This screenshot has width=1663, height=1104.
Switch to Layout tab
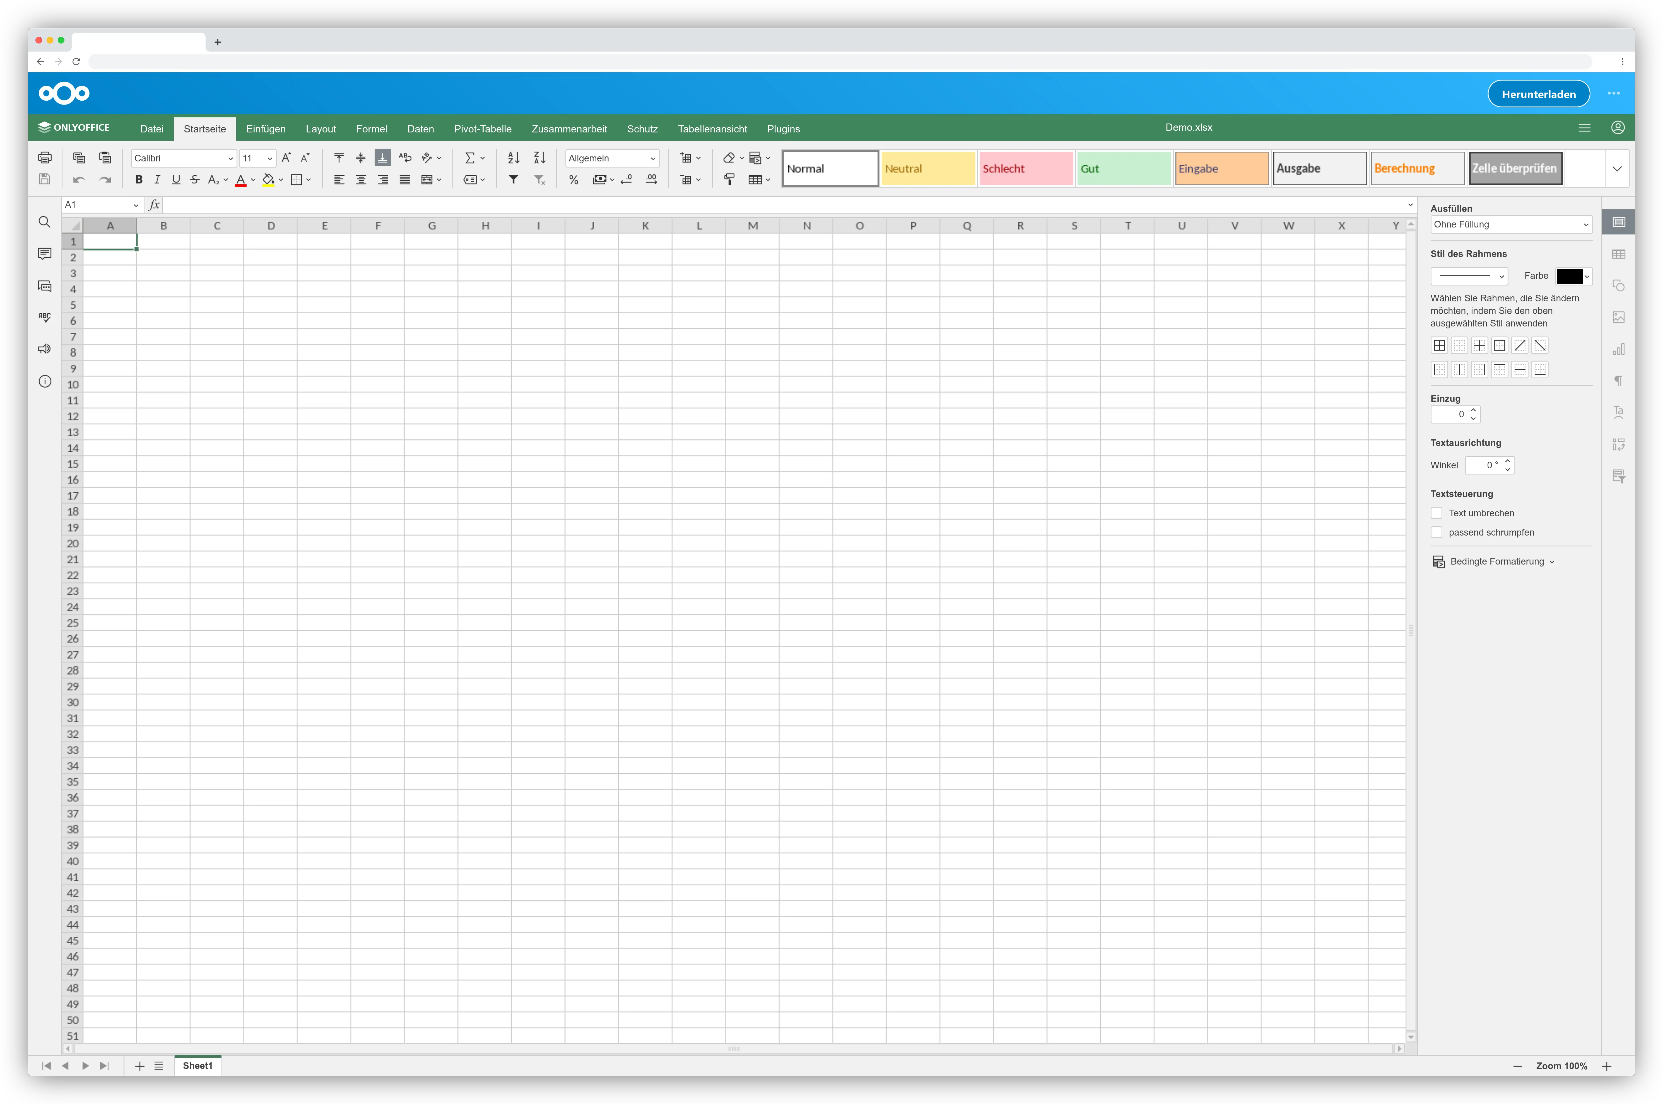tap(320, 129)
